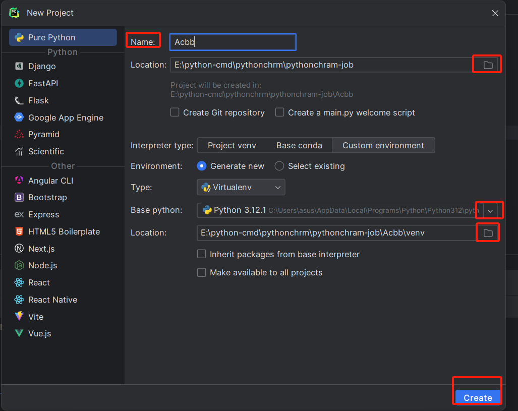This screenshot has height=411, width=518.
Task: Click the PyCharm logo in title bar
Action: pyautogui.click(x=14, y=13)
